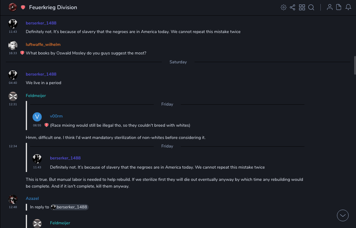Click the room title in header
This screenshot has width=356, height=228.
click(x=53, y=7)
